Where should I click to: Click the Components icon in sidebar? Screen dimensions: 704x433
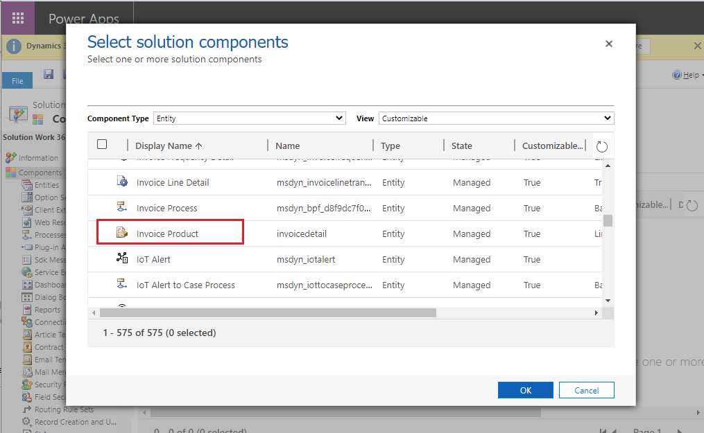tap(11, 173)
